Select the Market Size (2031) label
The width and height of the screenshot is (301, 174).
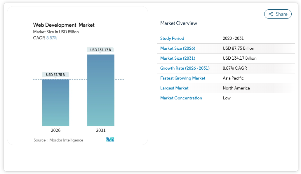[x=178, y=58]
